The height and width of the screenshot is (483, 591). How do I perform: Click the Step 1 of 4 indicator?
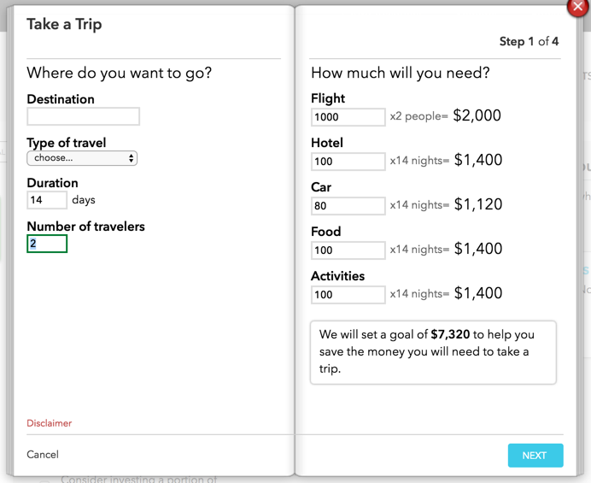[x=529, y=42]
